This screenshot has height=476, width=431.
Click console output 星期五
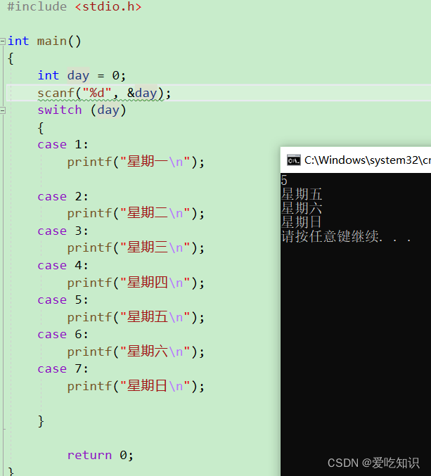[x=302, y=194]
